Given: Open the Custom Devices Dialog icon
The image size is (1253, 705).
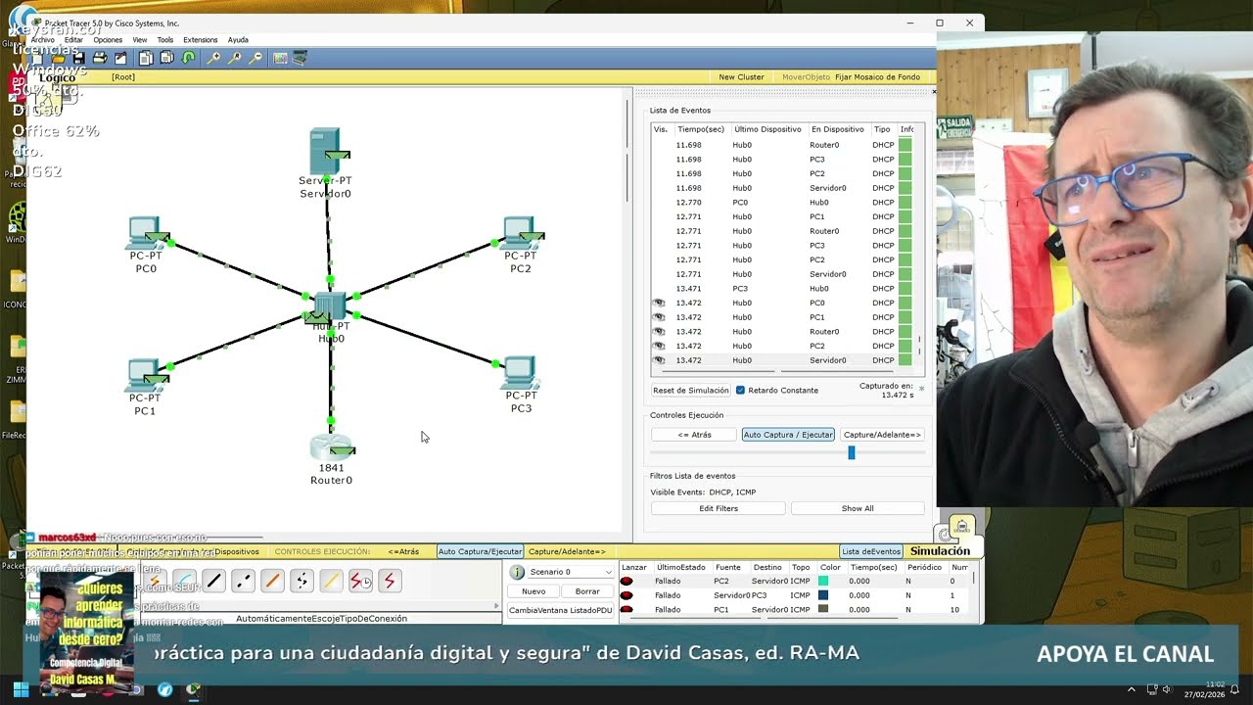Looking at the screenshot, I should (300, 59).
